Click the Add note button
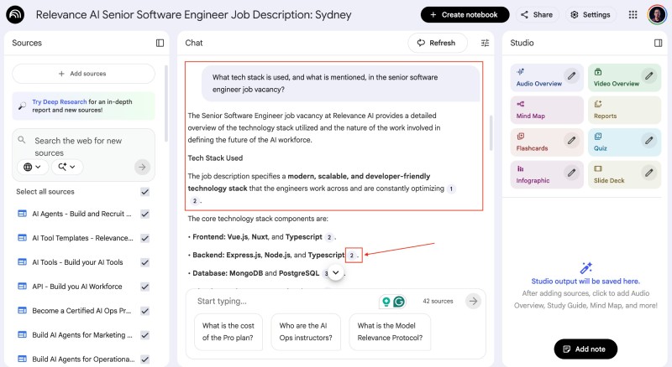Viewport: 672px width, 367px height. pos(585,349)
